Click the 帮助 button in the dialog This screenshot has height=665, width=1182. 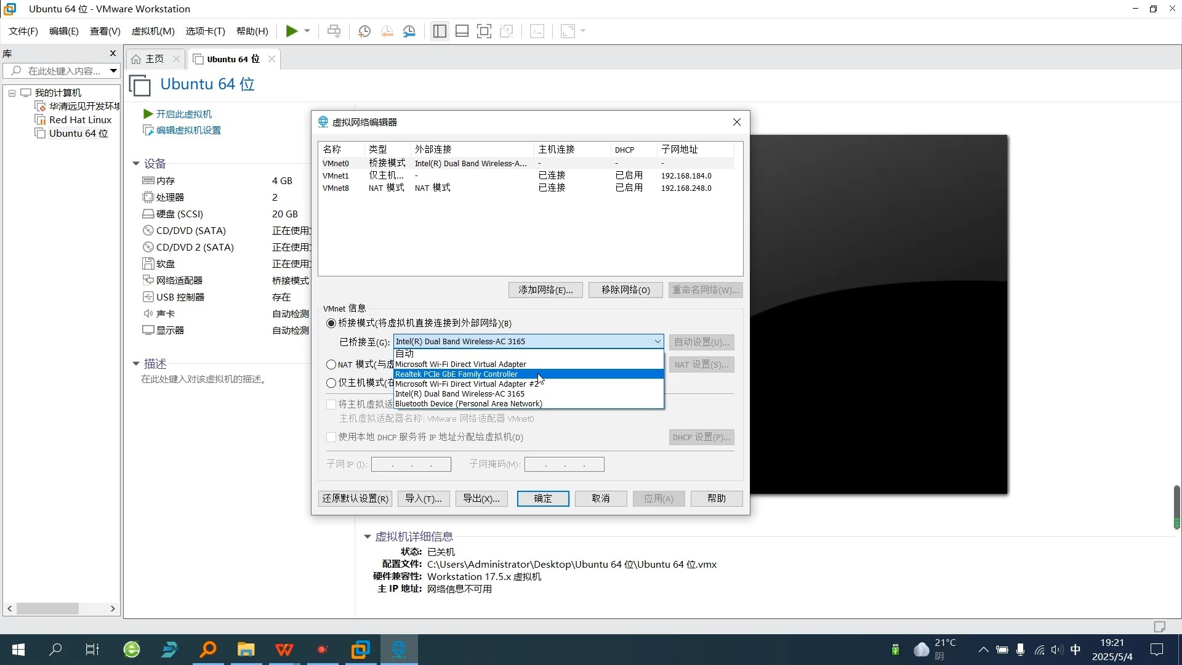(717, 498)
